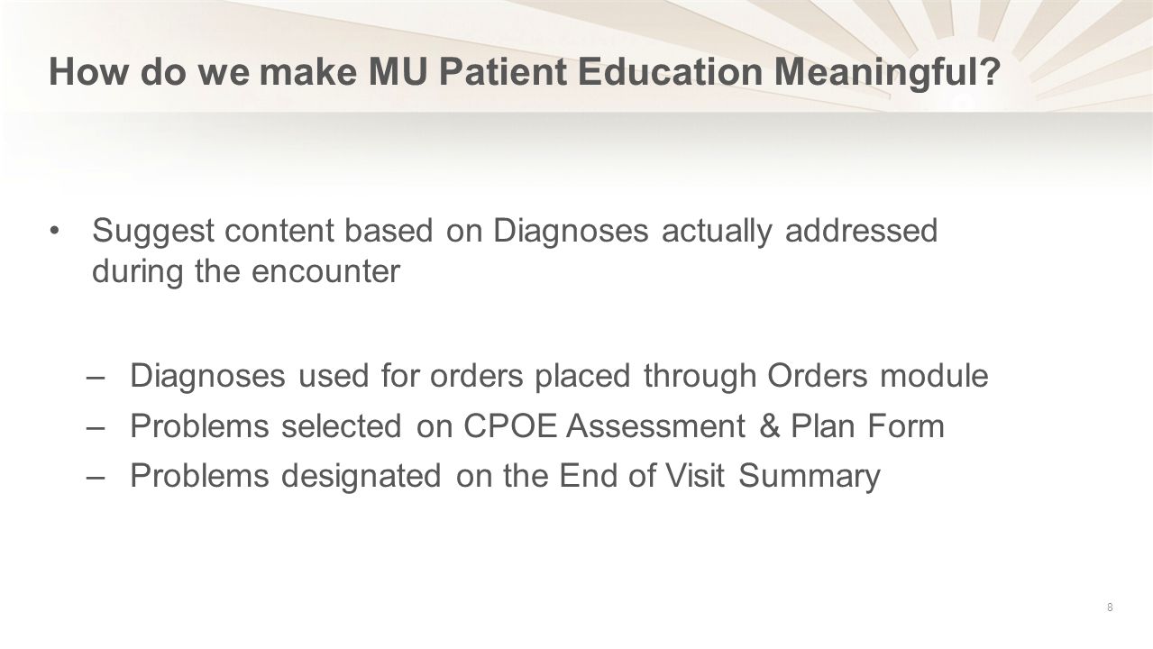Click the line "Suggest content based on Diagnoses"
1153x649 pixels.
515,231
